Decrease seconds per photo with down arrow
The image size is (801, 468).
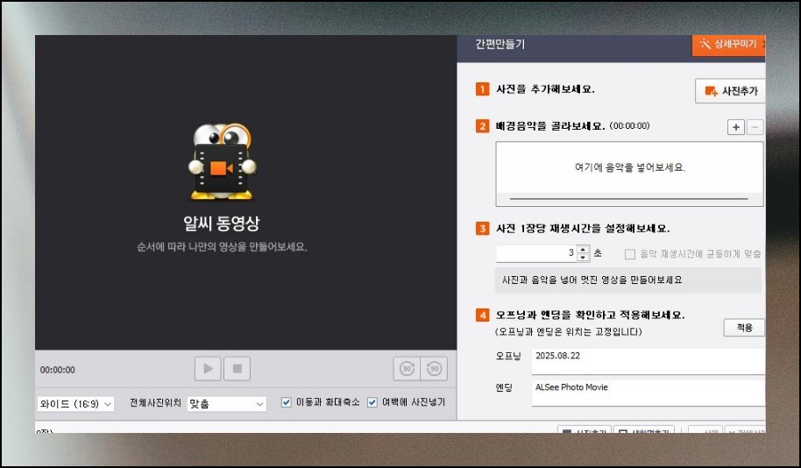click(583, 258)
